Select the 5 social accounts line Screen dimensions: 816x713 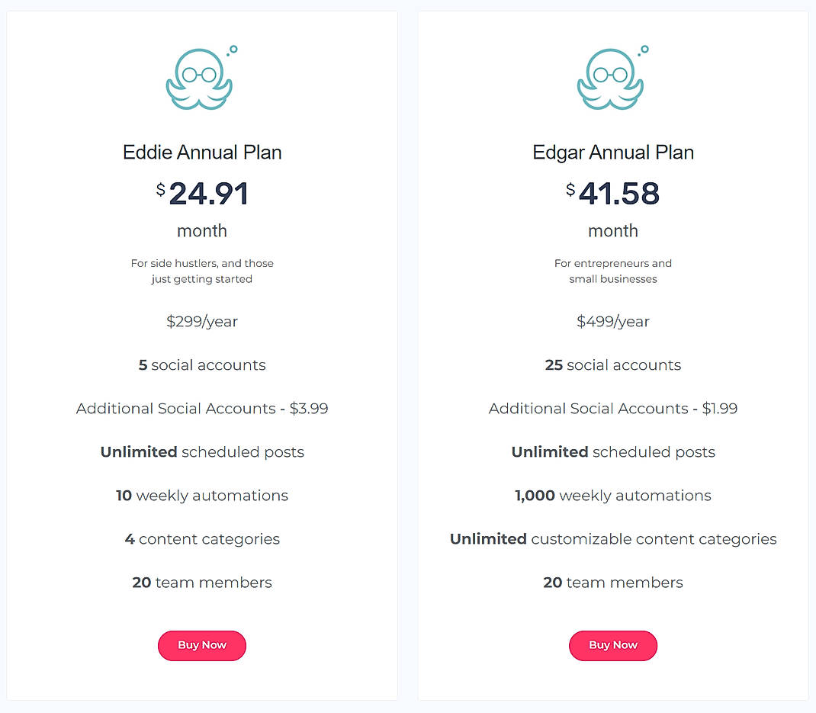click(201, 365)
